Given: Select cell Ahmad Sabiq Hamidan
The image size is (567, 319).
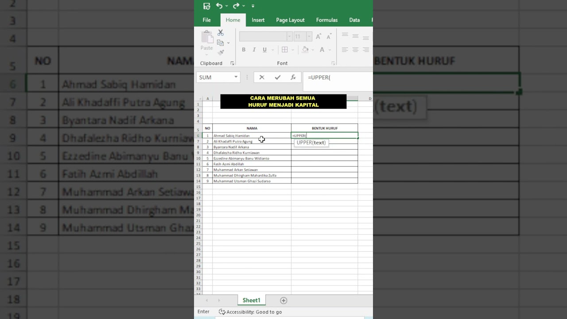Looking at the screenshot, I should point(252,136).
